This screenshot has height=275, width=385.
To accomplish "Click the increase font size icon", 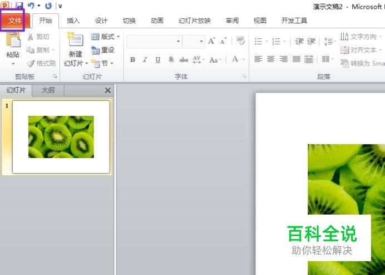I will (x=211, y=41).
